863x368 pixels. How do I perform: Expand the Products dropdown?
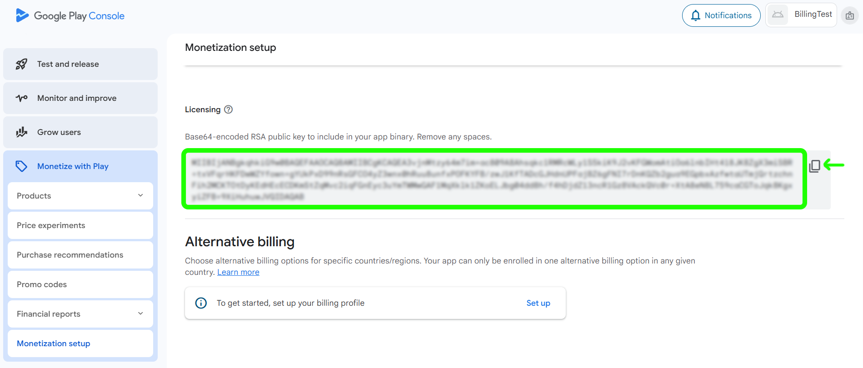click(140, 196)
